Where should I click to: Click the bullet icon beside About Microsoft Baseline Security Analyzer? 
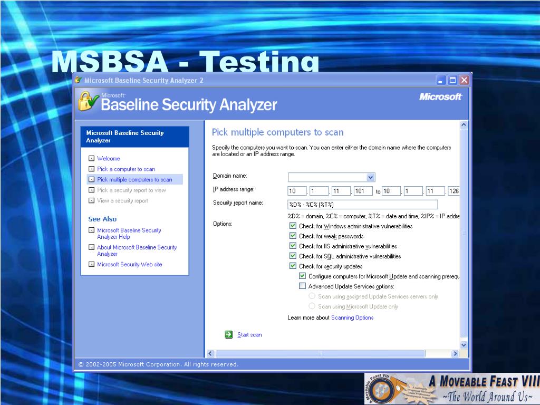tap(91, 247)
